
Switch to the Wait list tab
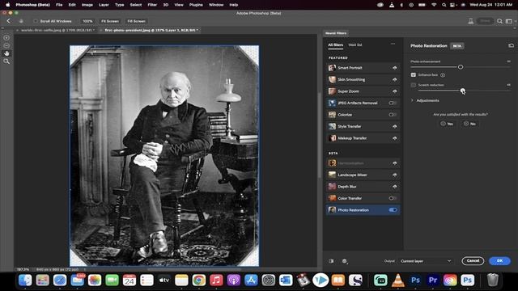coord(355,45)
